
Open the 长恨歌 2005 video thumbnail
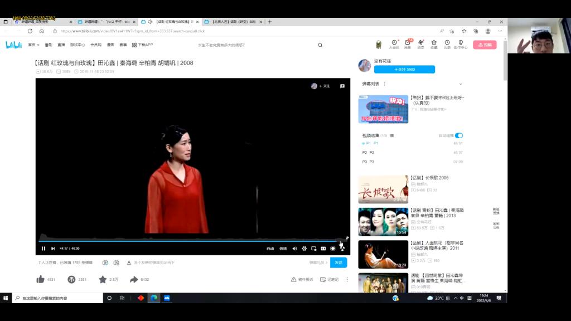click(x=383, y=189)
